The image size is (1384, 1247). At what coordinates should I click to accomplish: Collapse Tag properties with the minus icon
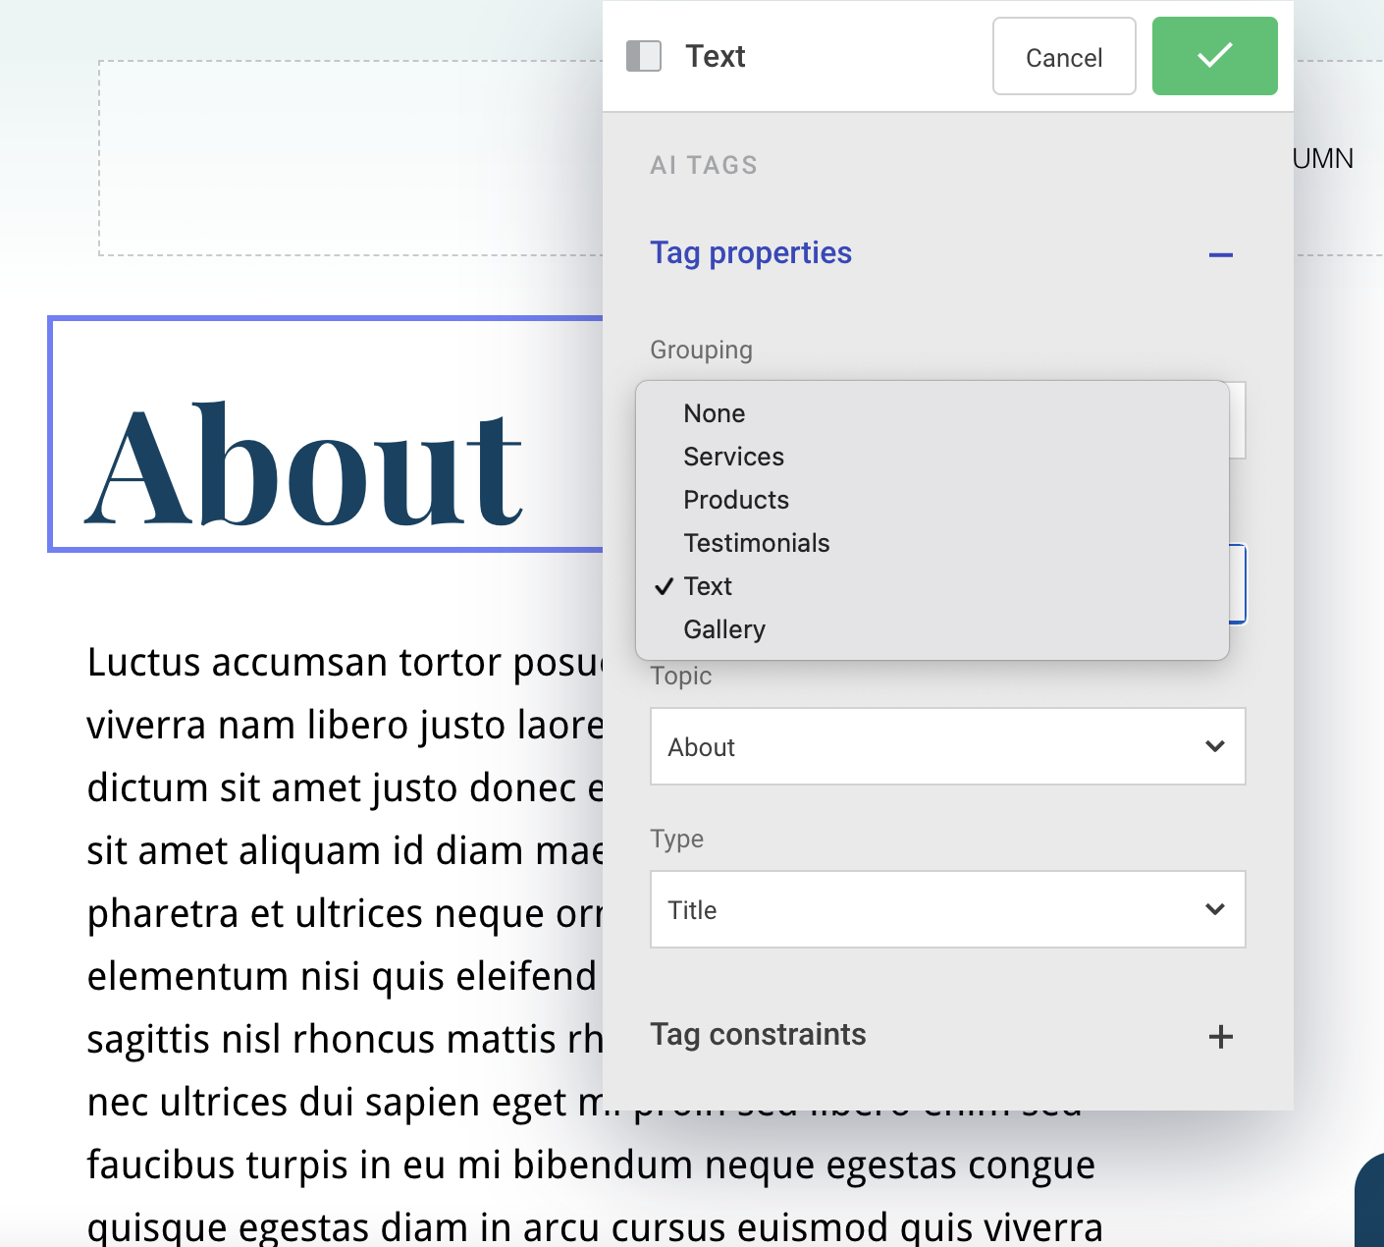[x=1221, y=255]
